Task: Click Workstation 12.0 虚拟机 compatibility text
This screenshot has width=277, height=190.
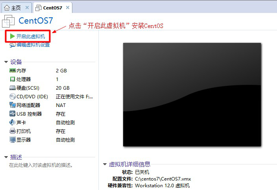Action: click(x=163, y=186)
